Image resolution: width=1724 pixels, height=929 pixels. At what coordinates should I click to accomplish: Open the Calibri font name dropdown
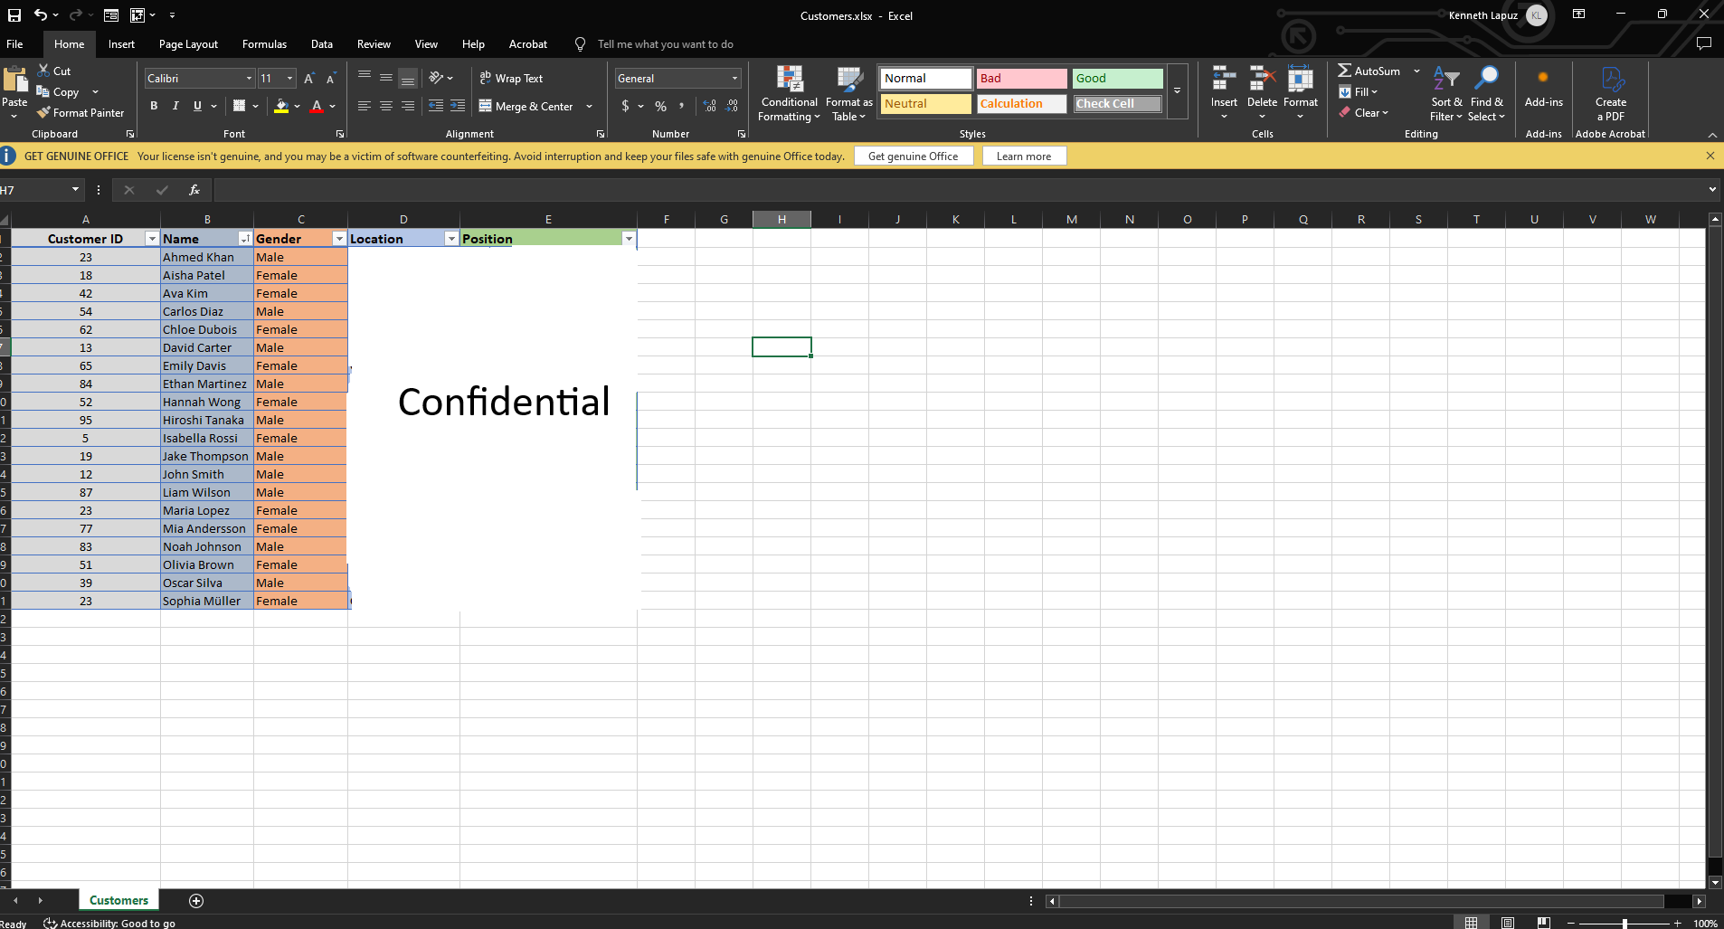[249, 79]
